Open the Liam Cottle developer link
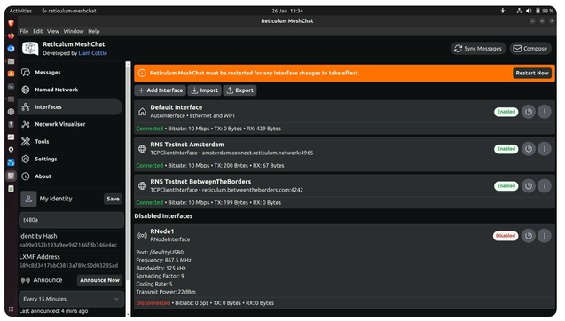Viewport: 565px width, 321px height. coord(92,53)
